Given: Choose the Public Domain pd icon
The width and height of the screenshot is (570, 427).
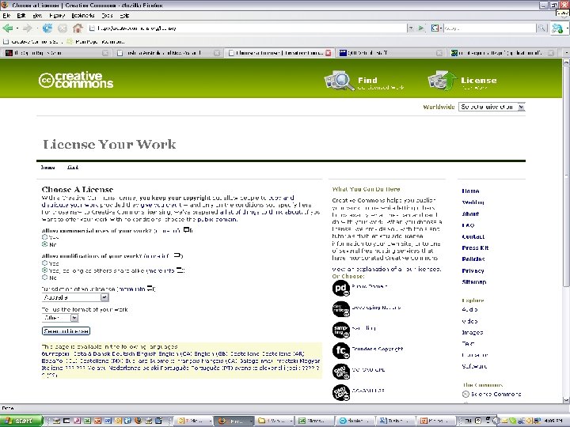Looking at the screenshot, I should pos(340,289).
